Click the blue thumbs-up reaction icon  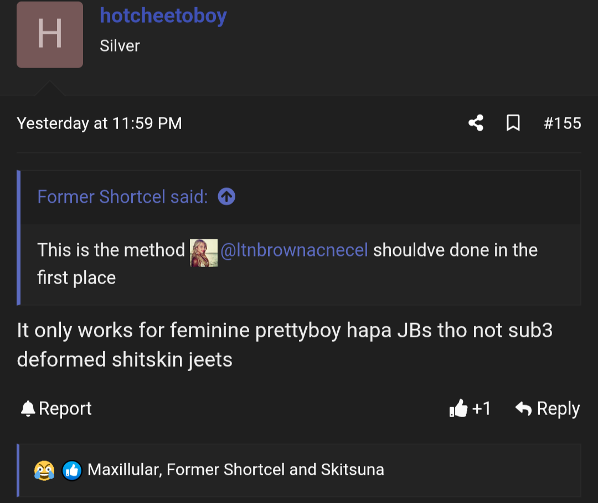coord(72,470)
